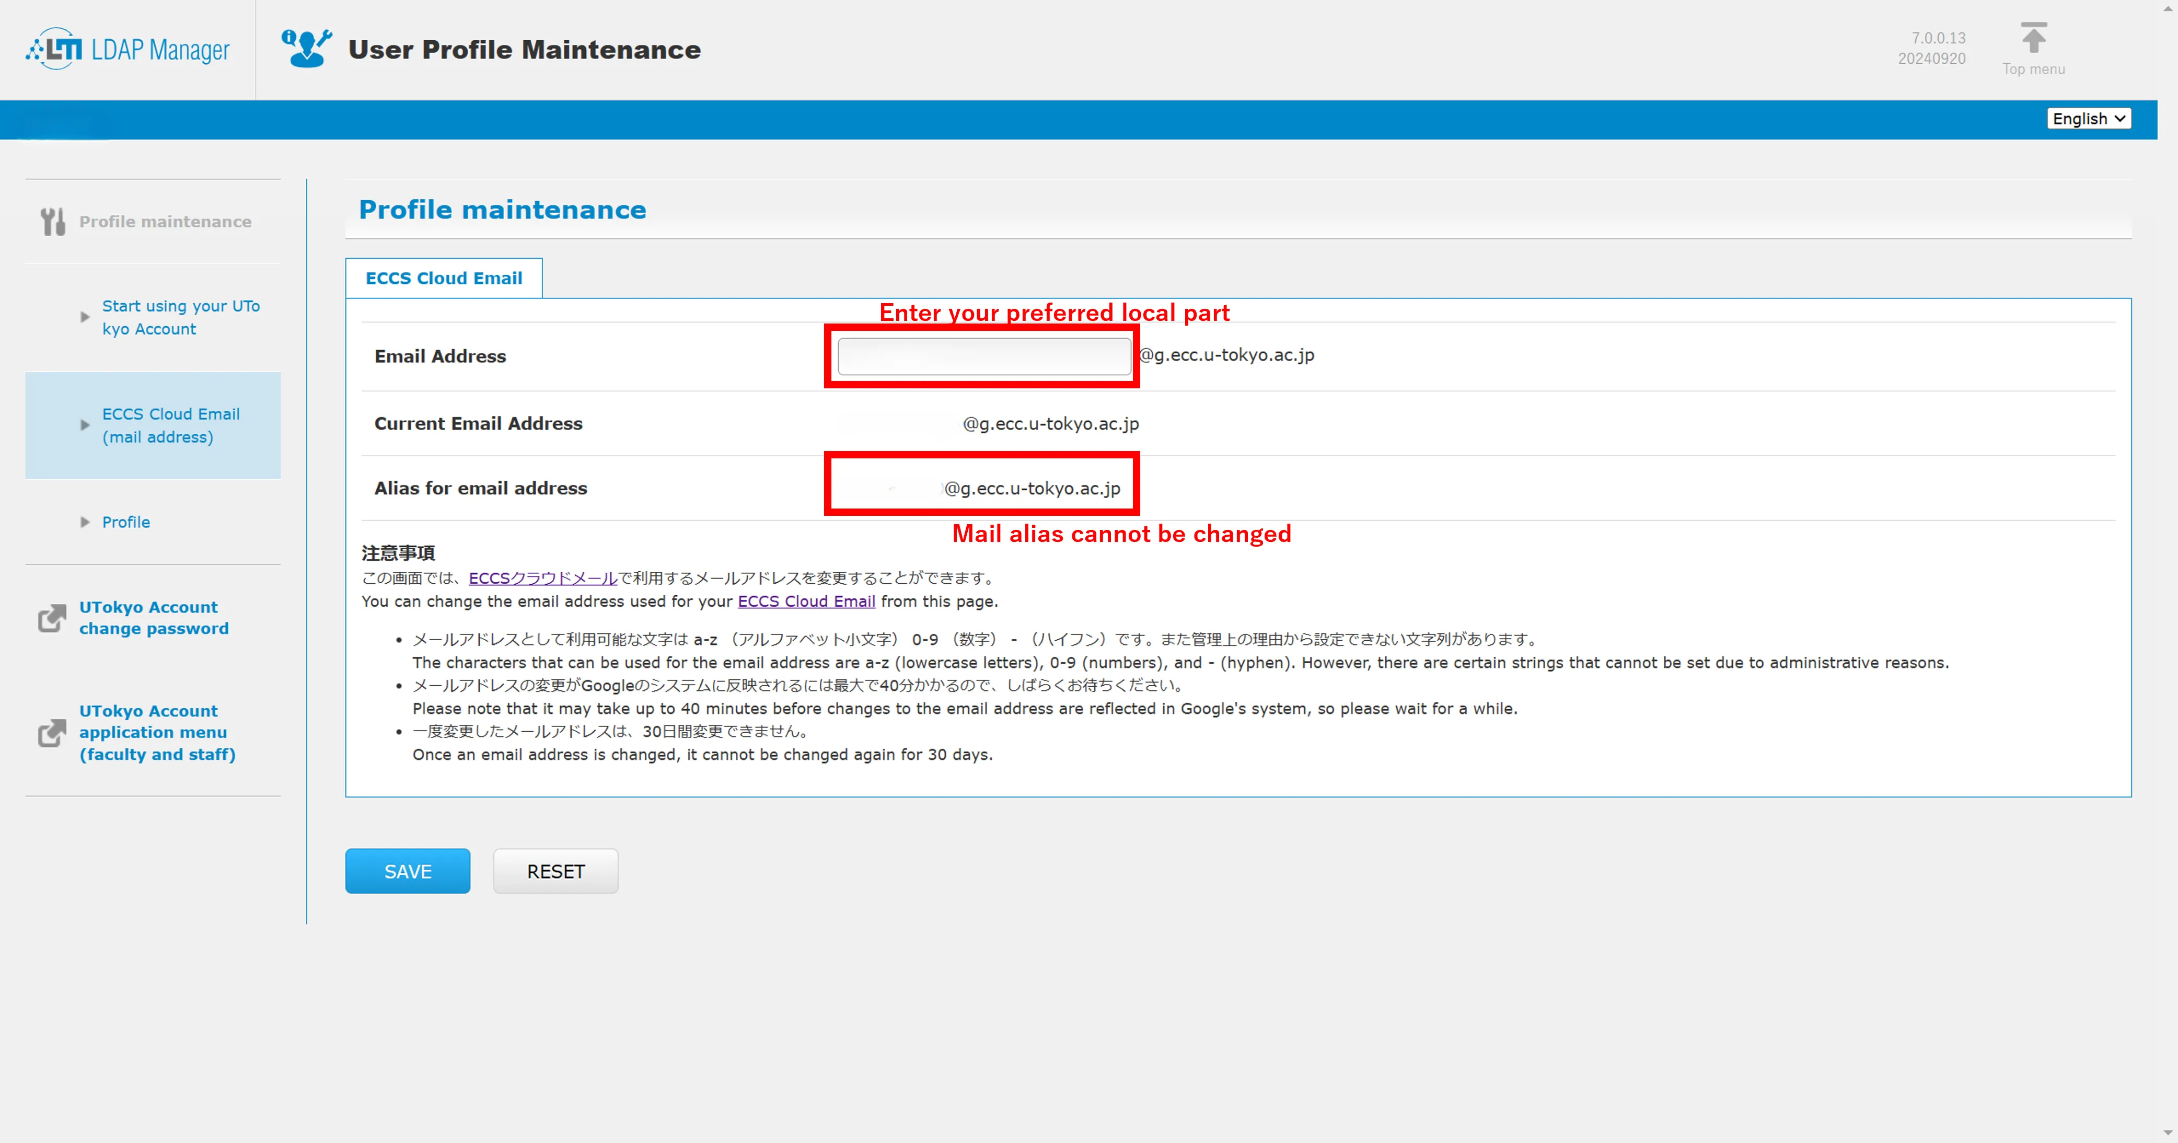Click triangle marker beside Profile item
Viewport: 2178px width, 1143px height.
pos(85,523)
